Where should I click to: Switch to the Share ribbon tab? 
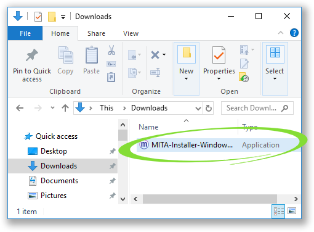click(x=96, y=33)
